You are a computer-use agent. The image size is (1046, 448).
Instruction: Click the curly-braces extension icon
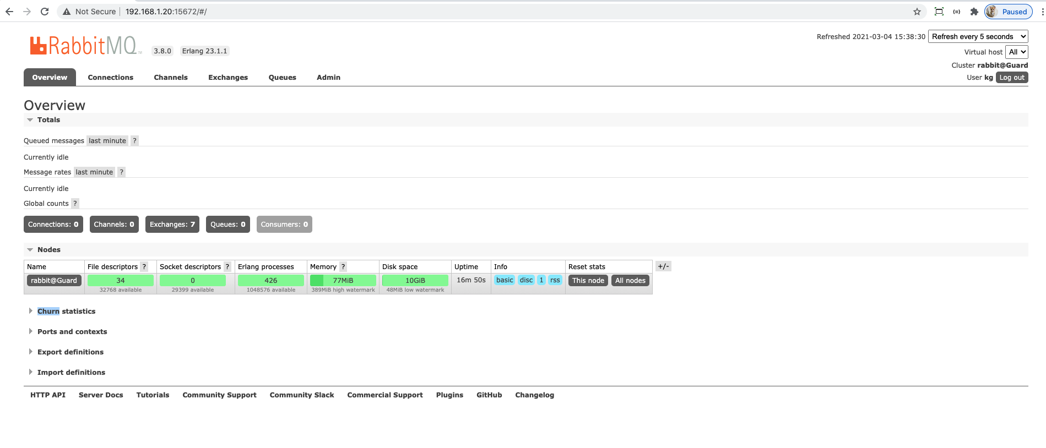tap(957, 12)
